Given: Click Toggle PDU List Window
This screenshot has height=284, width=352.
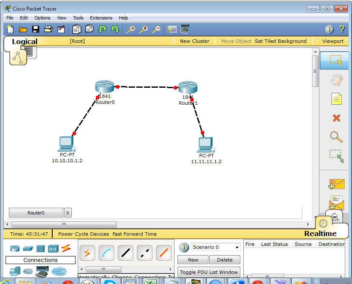Looking at the screenshot, I should pos(209,272).
